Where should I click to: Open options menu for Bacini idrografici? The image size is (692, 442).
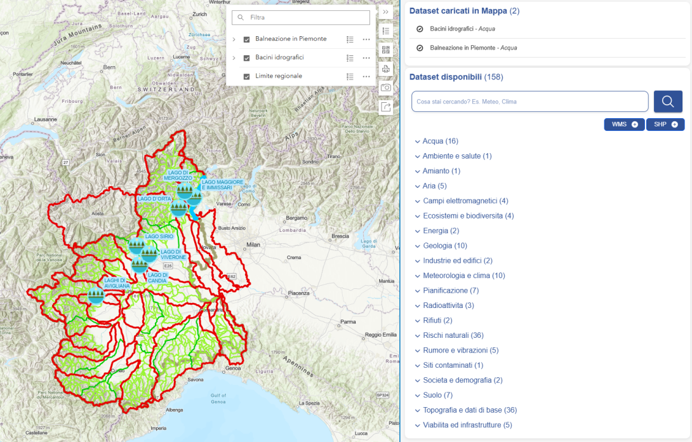coord(366,58)
